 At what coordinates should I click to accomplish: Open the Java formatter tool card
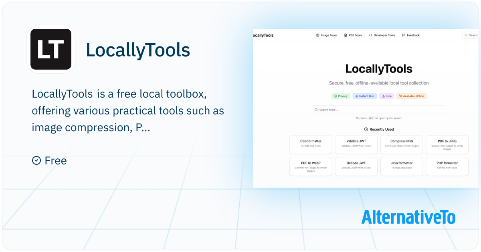pos(402,166)
